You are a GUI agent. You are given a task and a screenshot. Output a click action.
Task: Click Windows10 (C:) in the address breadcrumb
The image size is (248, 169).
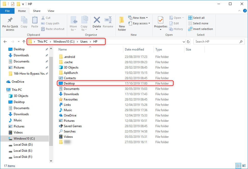[64, 42]
